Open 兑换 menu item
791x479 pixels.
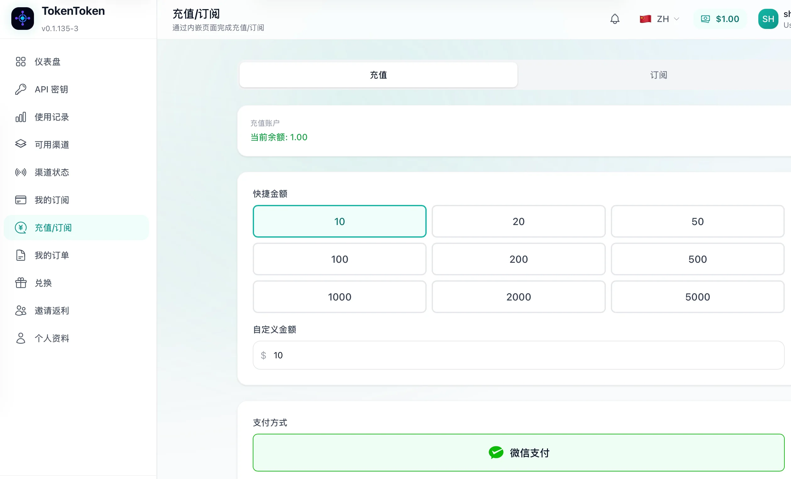click(x=76, y=283)
